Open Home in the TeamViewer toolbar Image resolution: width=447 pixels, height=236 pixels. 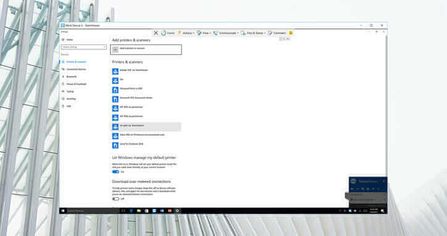click(x=168, y=33)
